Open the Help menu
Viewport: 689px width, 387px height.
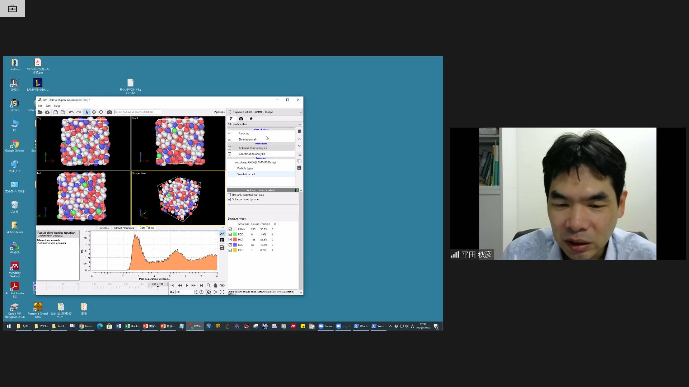tap(57, 106)
